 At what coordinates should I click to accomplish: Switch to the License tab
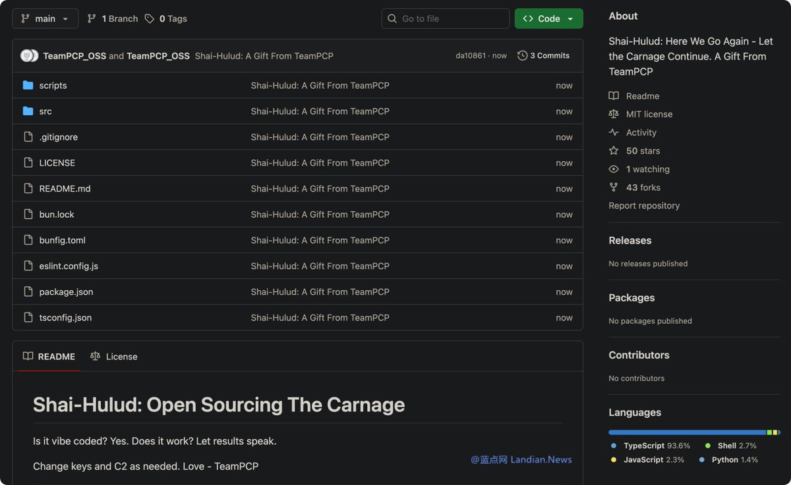(114, 356)
